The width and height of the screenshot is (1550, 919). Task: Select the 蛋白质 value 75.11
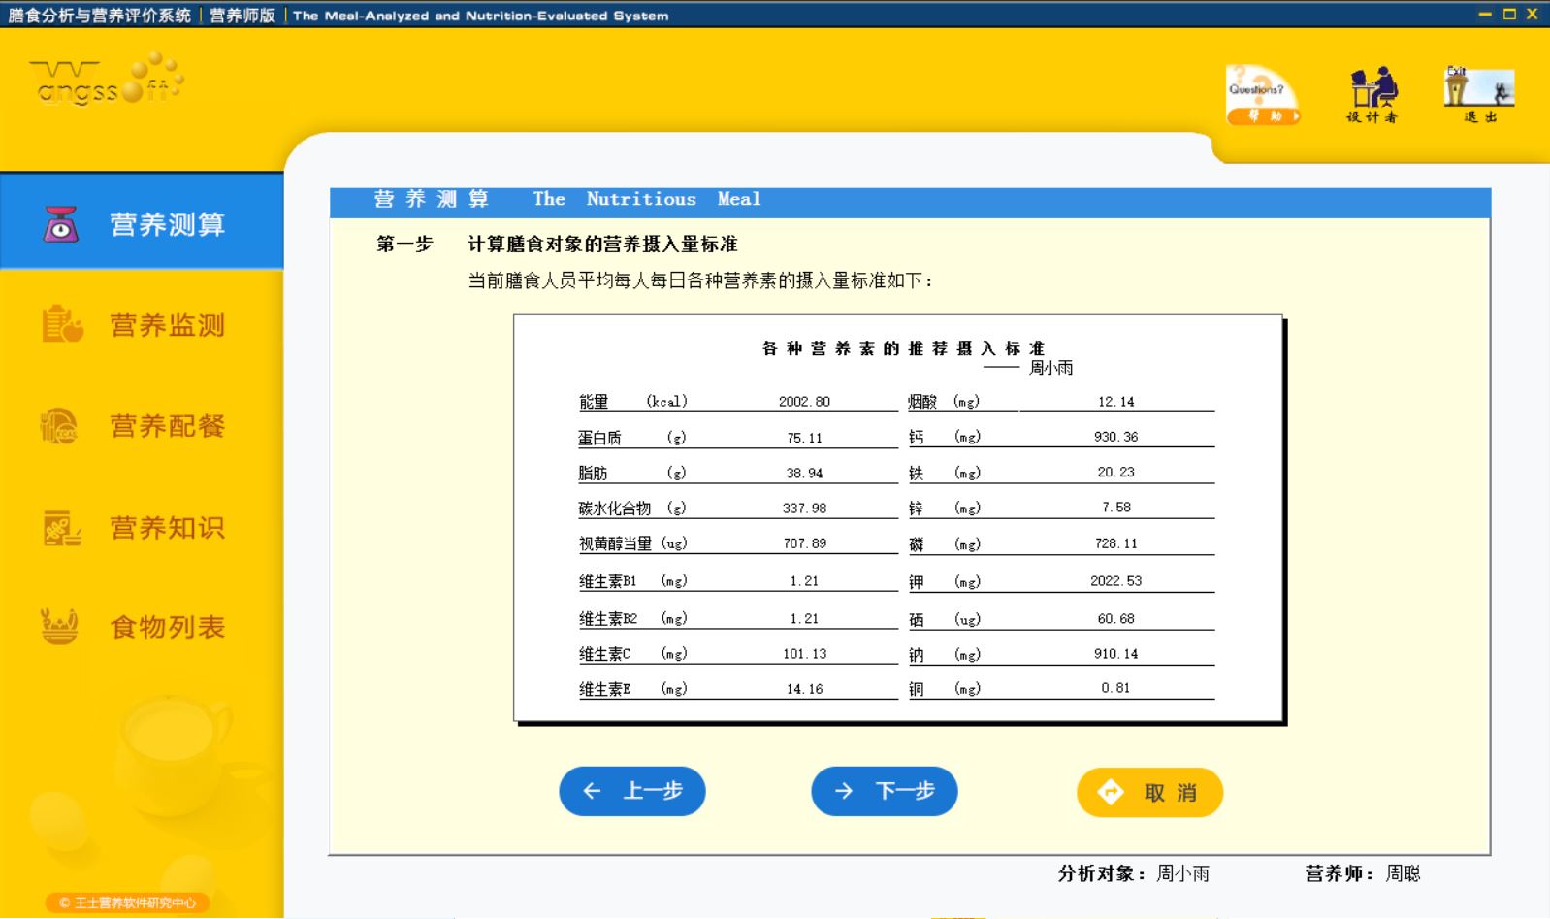(x=804, y=439)
